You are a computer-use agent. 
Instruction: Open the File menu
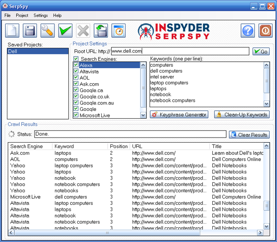tap(7, 16)
